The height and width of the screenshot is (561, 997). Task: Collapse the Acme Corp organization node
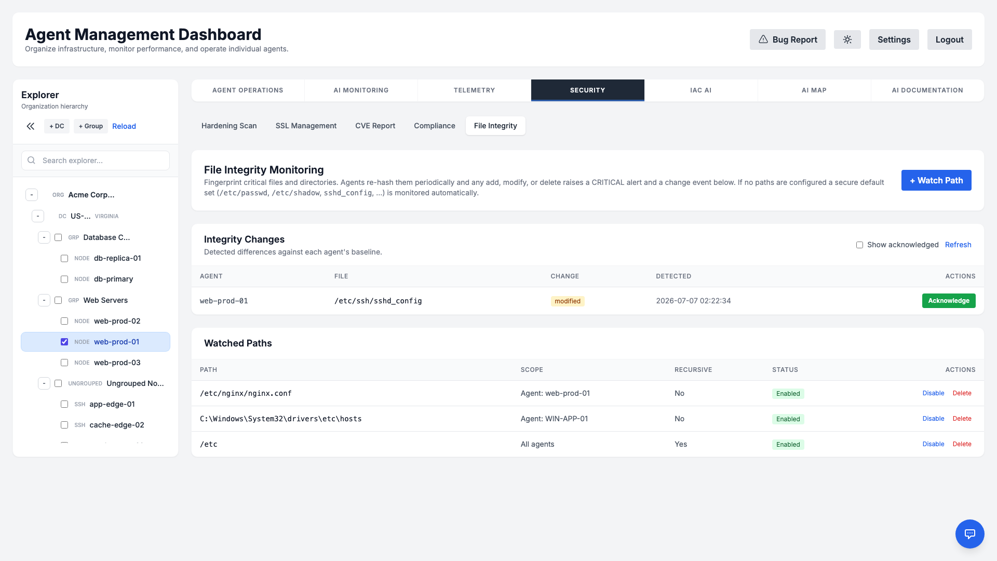point(32,195)
